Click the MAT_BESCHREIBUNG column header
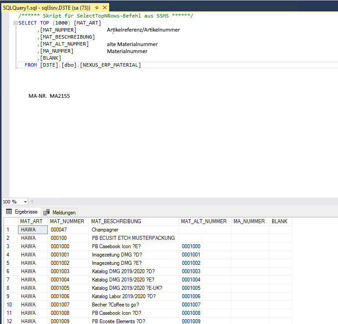Screen dimensions: 338x324 pos(116,221)
